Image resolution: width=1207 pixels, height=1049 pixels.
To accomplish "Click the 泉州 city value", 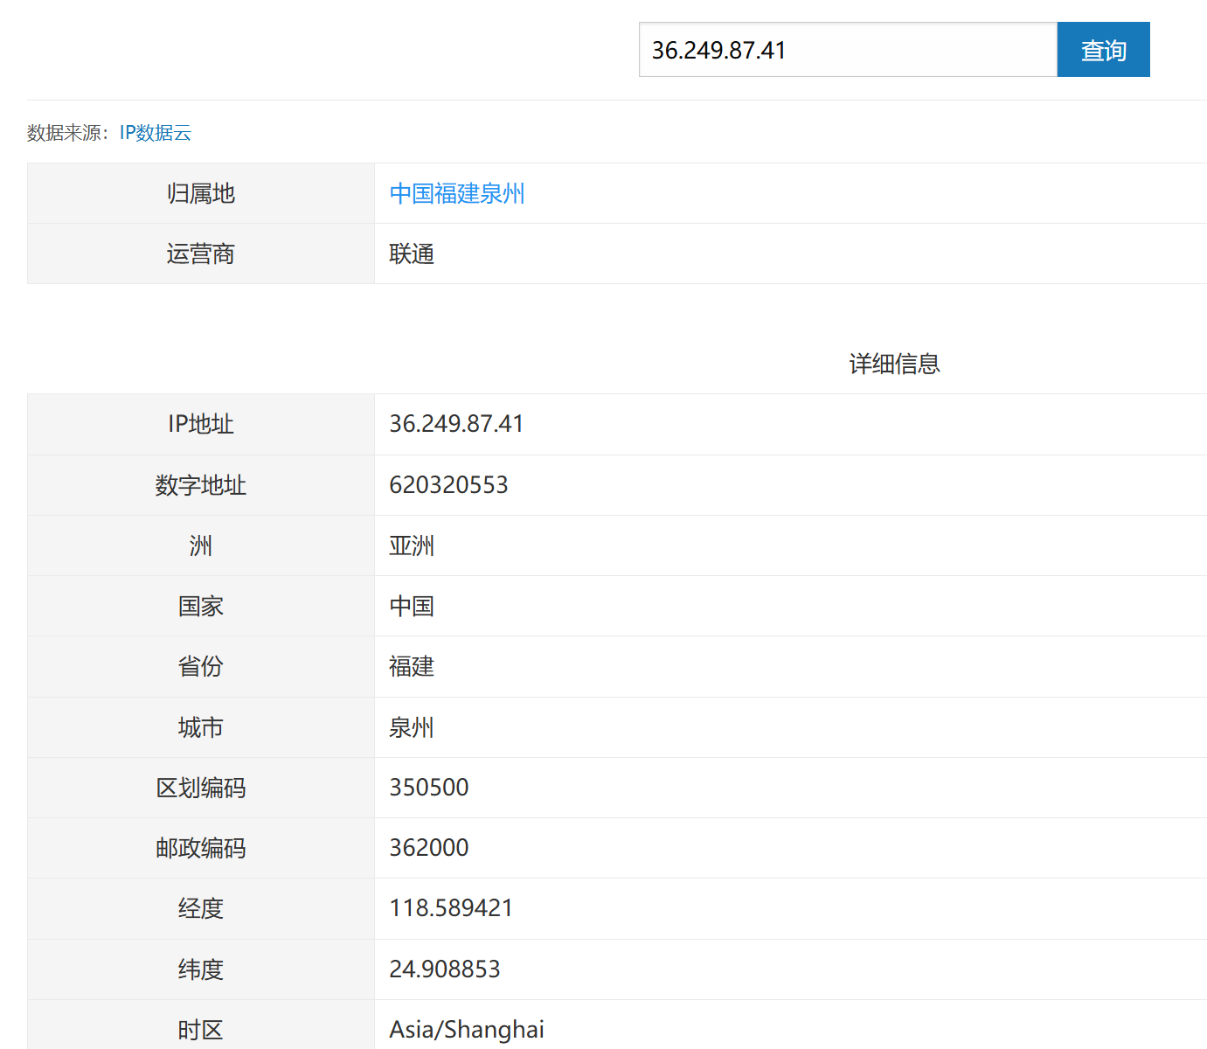I will (412, 727).
